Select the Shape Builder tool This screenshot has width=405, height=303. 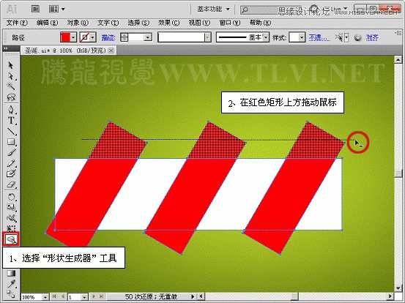(11, 239)
